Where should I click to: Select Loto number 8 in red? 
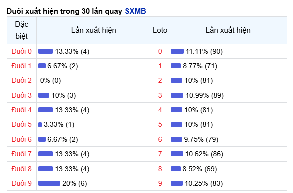pyautogui.click(x=160, y=169)
